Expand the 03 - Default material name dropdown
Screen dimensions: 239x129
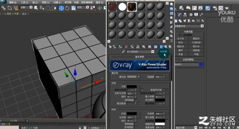153,52
